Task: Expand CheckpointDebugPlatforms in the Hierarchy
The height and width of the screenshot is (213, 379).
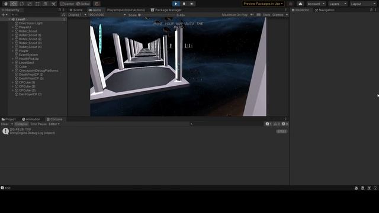Action: pyautogui.click(x=13, y=70)
